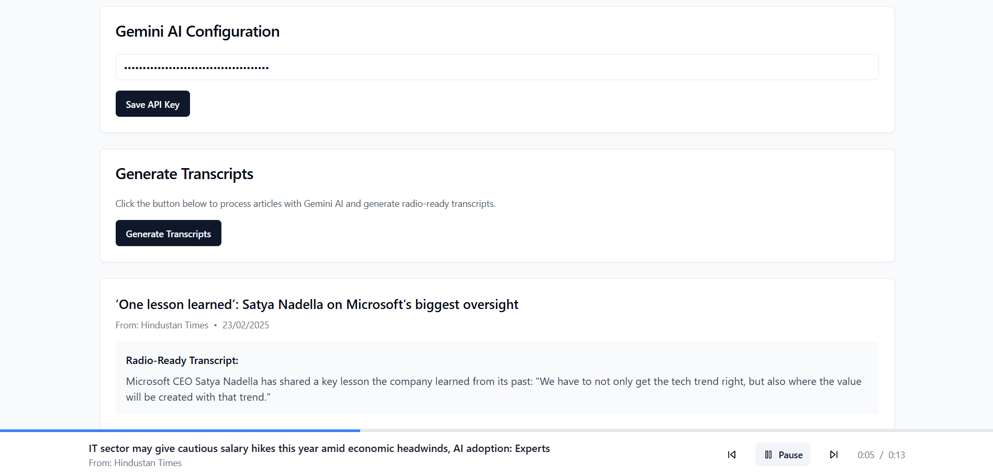Click the unplayed gray part of the progress bar
This screenshot has width=993, height=475.
tap(675, 430)
